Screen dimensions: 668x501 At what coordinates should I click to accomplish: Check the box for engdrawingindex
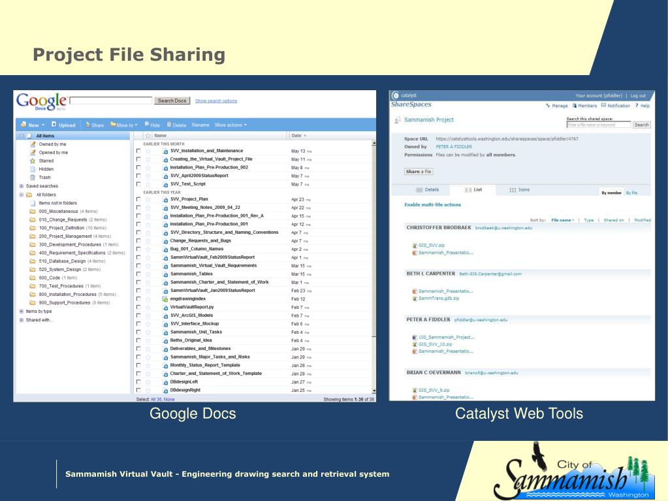click(x=138, y=299)
